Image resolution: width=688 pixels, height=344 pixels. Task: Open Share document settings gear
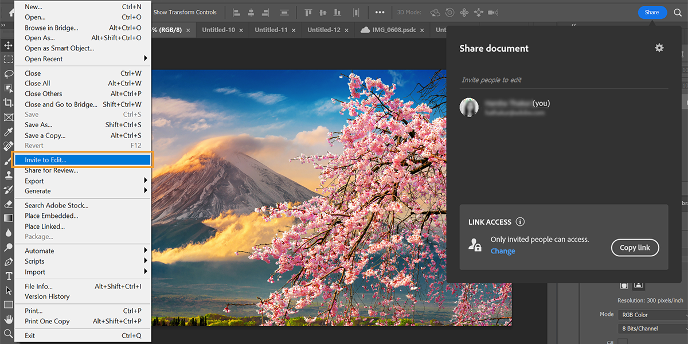[x=659, y=48]
